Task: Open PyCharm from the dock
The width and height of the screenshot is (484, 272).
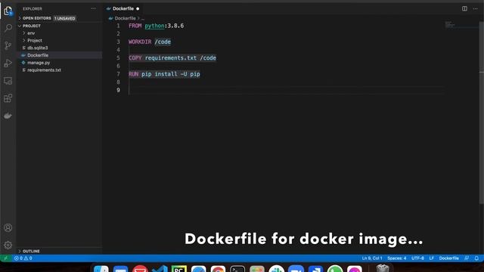Action: pyautogui.click(x=179, y=269)
